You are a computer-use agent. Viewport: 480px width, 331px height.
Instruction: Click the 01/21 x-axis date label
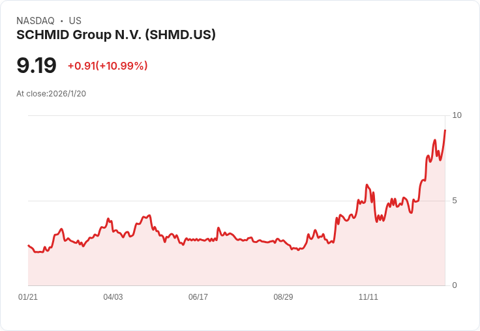pos(28,297)
